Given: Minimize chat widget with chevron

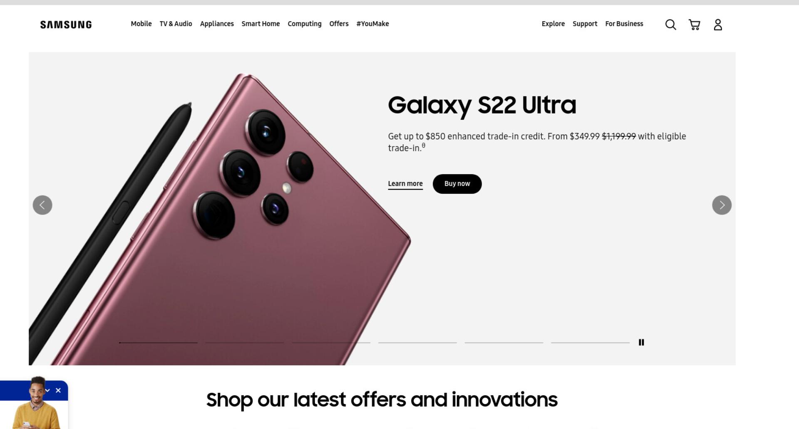Looking at the screenshot, I should 48,390.
